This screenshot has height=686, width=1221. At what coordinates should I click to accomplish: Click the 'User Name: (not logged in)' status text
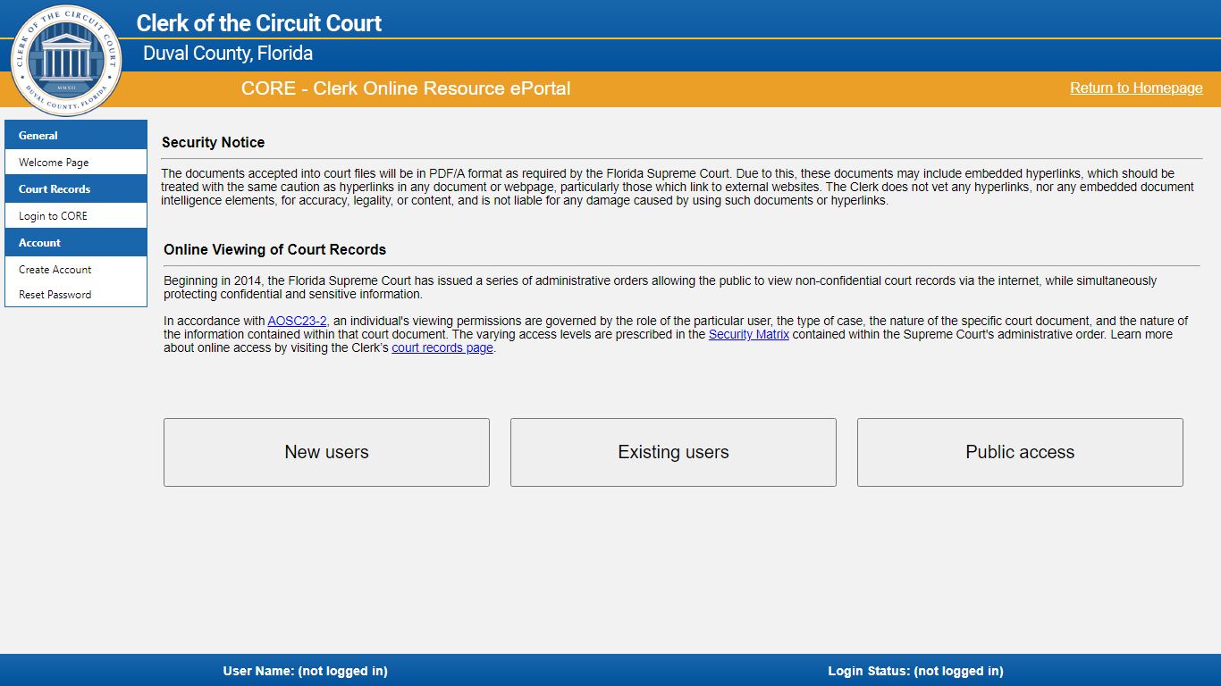point(306,671)
